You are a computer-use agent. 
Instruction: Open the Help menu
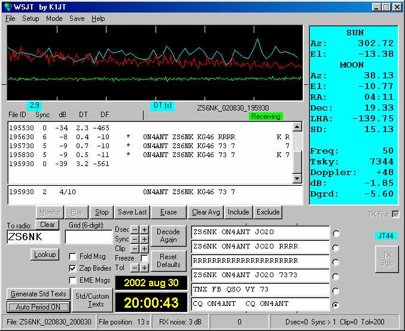[x=98, y=19]
